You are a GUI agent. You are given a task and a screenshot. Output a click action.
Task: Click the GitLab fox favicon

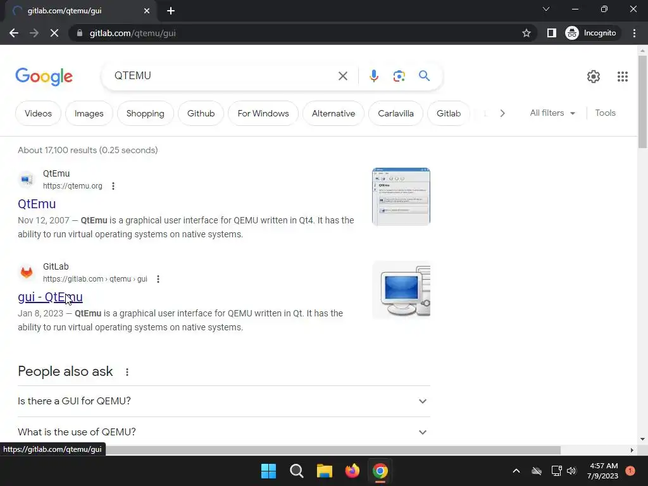tap(27, 272)
